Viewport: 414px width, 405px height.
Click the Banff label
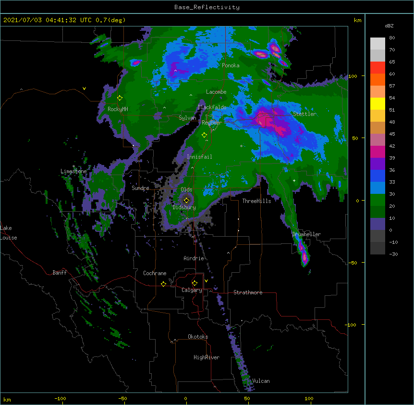(x=60, y=273)
